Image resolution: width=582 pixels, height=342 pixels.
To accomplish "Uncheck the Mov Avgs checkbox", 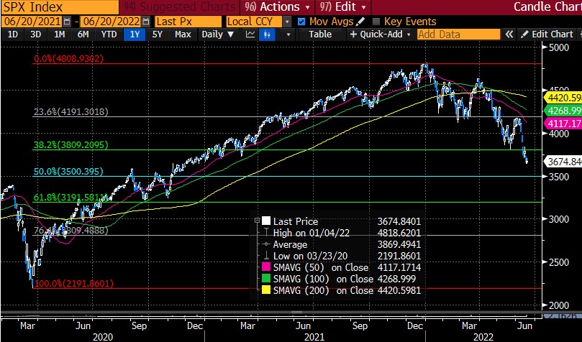I will point(301,22).
